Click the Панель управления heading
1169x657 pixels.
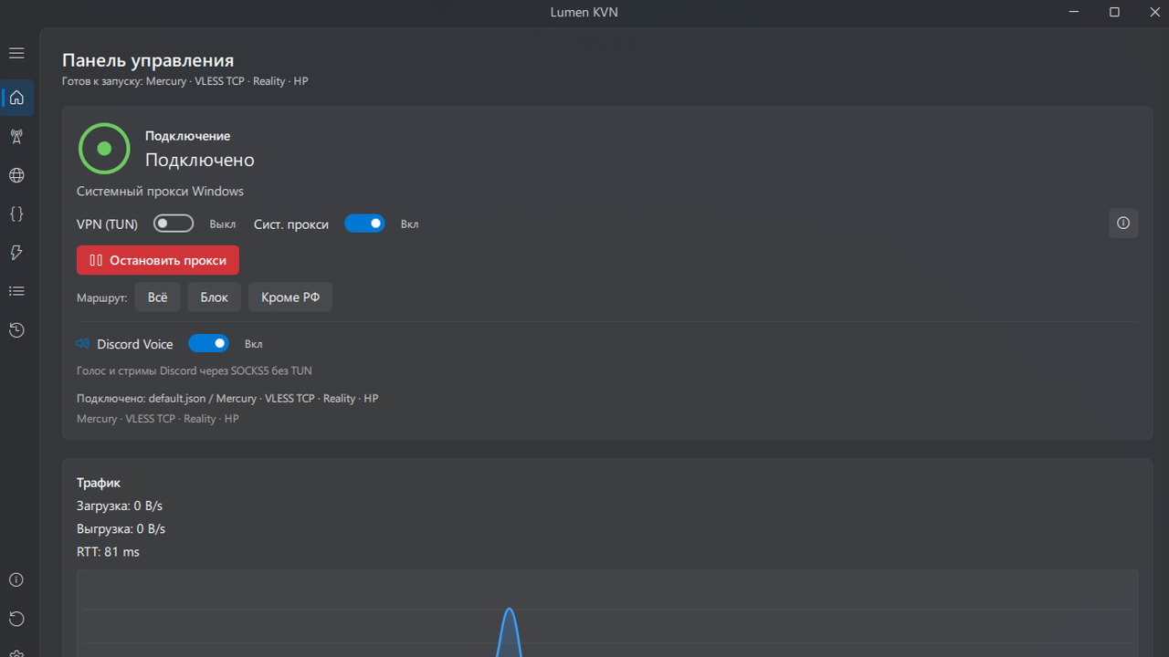coord(148,60)
